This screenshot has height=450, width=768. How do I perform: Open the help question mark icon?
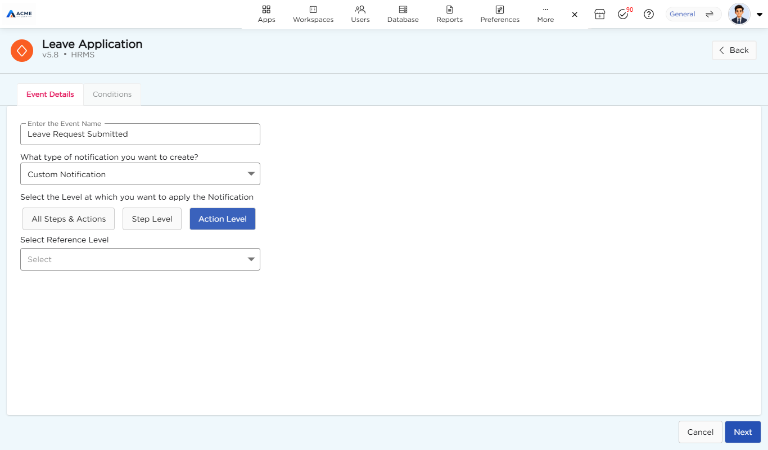click(x=649, y=15)
